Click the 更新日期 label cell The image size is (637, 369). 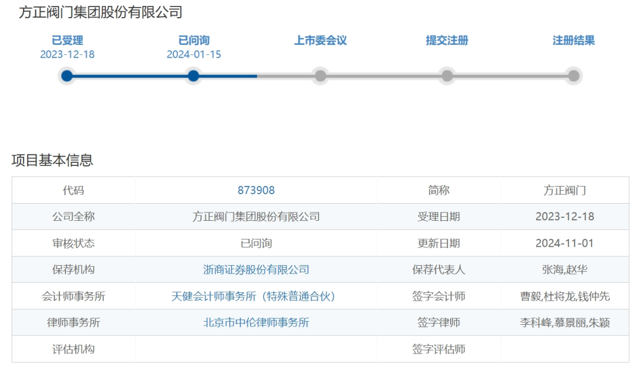[439, 243]
